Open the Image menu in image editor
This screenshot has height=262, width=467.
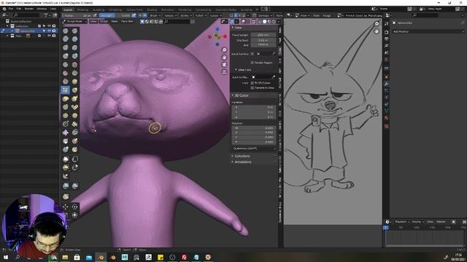tap(327, 15)
